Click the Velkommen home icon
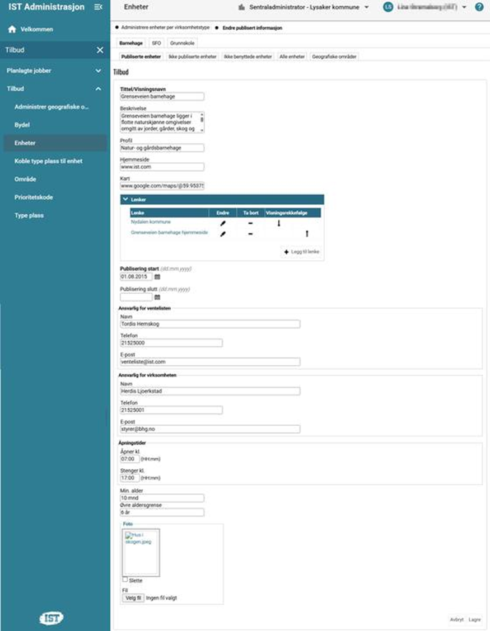 point(12,29)
